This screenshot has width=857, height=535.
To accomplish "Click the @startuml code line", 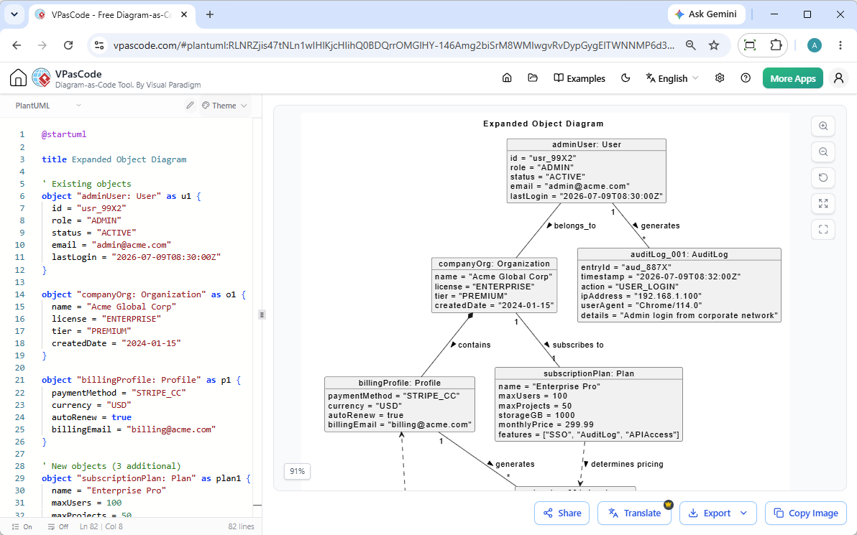I will [64, 134].
